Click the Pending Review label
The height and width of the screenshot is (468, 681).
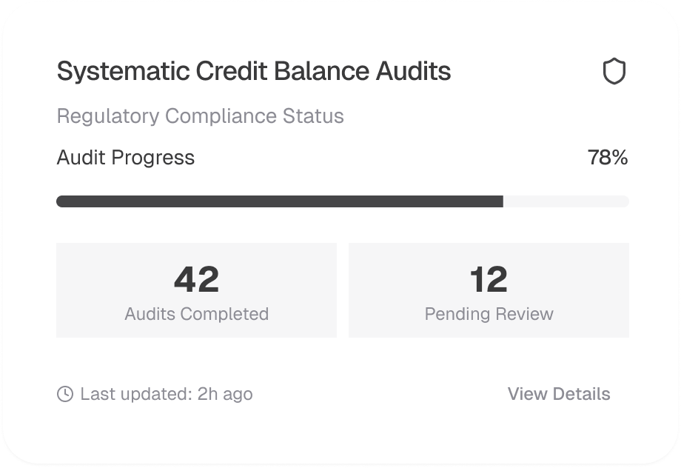(489, 314)
